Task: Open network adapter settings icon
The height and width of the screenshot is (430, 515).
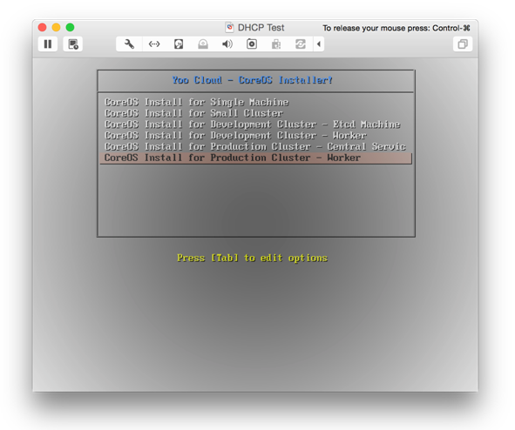Action: click(154, 44)
